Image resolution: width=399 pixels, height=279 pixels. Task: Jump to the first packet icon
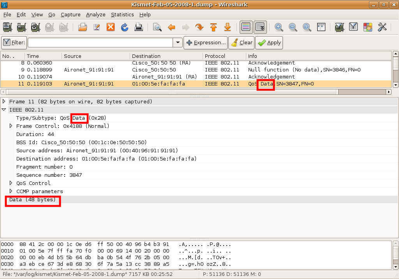coord(214,27)
